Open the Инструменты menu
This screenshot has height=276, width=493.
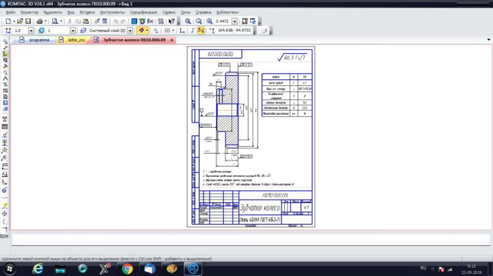112,12
